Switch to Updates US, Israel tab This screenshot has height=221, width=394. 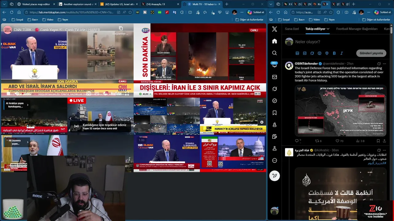pyautogui.click(x=119, y=4)
